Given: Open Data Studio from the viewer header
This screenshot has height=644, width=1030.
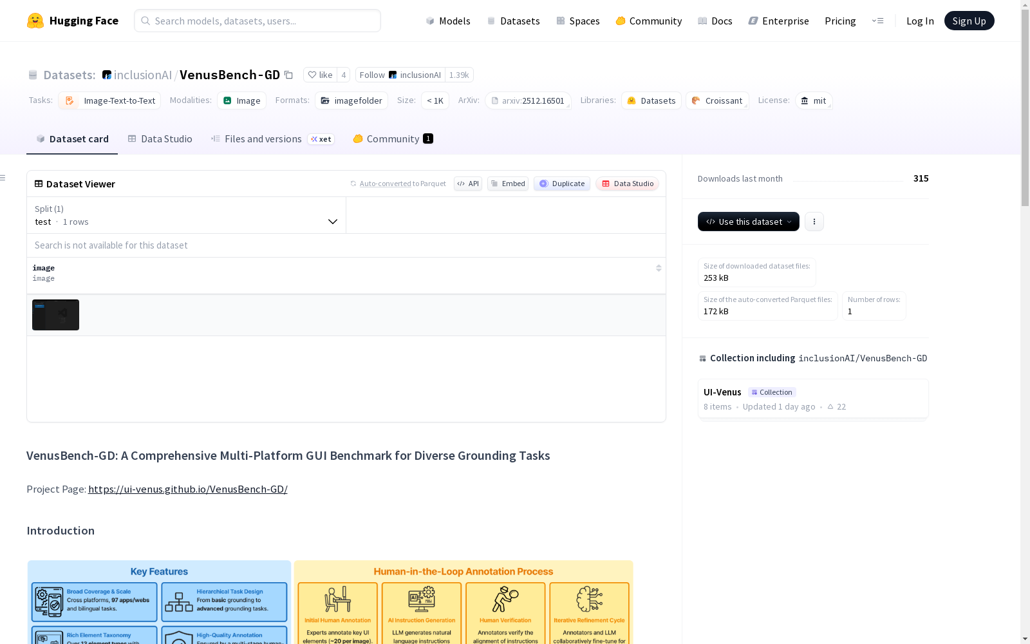Looking at the screenshot, I should pos(628,184).
